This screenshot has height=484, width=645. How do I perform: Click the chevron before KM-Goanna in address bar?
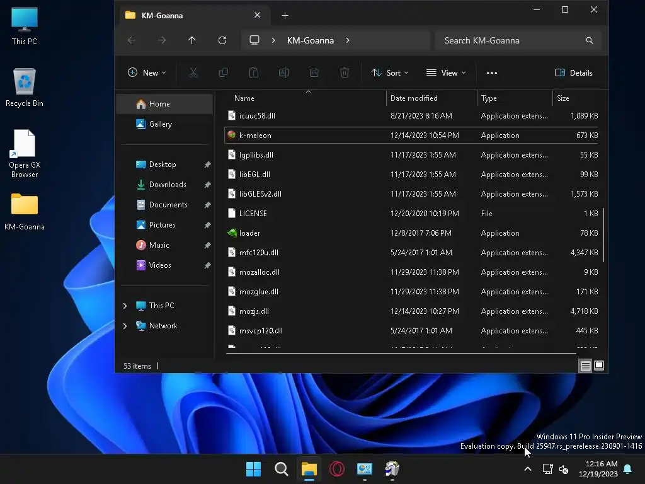click(x=273, y=40)
